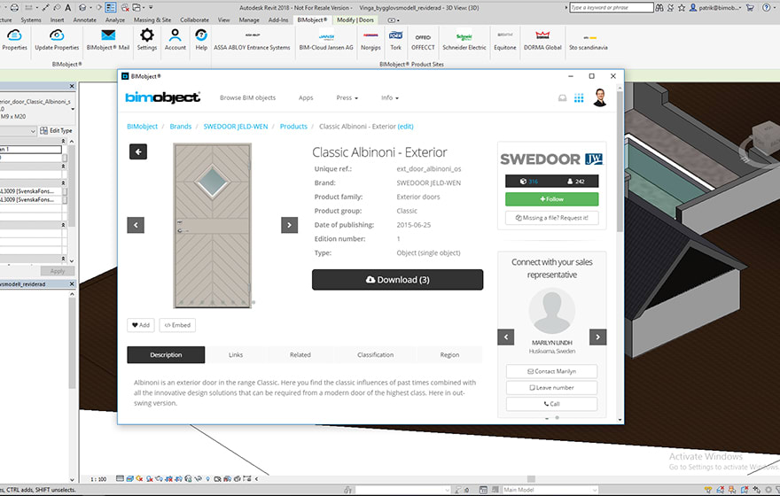Click the keyword search field in title bar

tap(612, 7)
